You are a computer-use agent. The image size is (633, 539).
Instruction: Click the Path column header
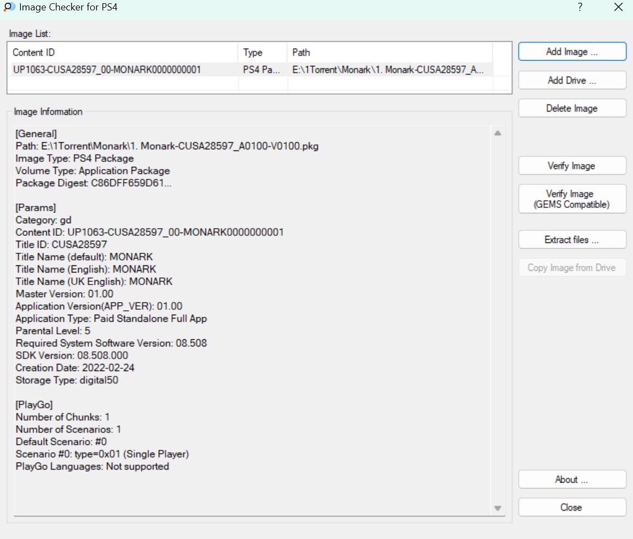click(389, 53)
